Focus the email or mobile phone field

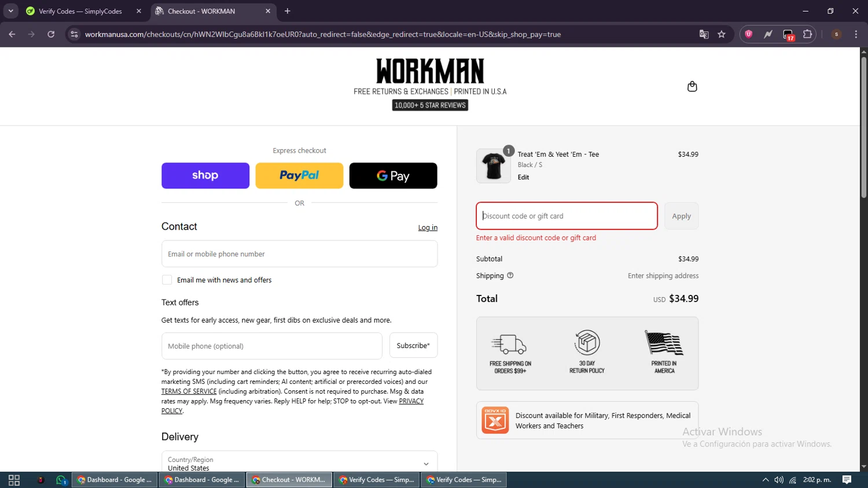click(x=299, y=254)
